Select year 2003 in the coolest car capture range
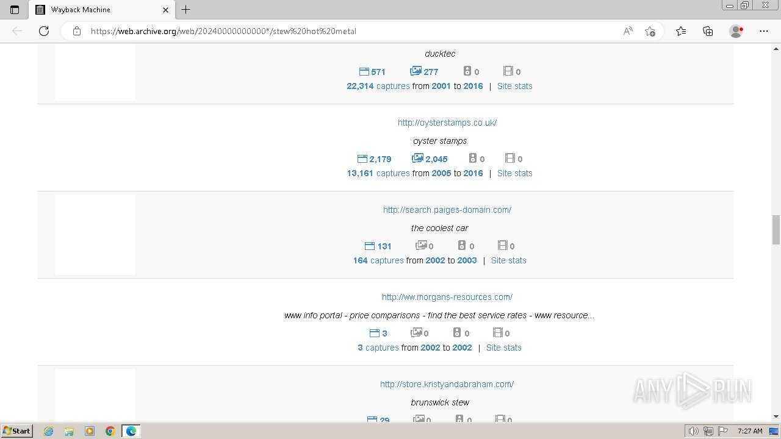This screenshot has width=781, height=439. coord(467,260)
